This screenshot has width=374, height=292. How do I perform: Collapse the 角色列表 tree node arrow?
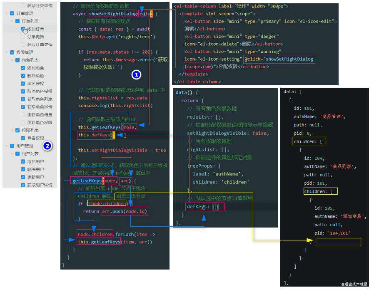12,60
